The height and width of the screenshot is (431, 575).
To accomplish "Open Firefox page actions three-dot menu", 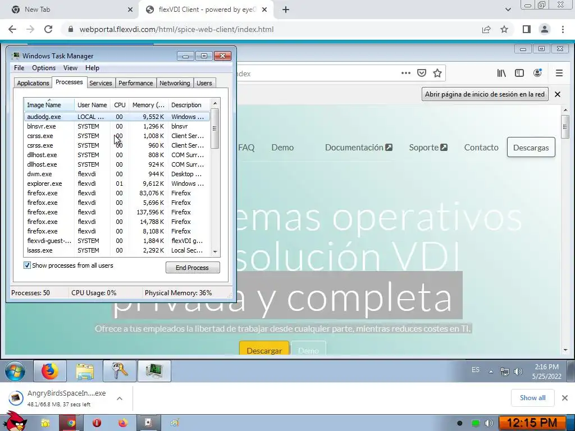I will tap(405, 73).
